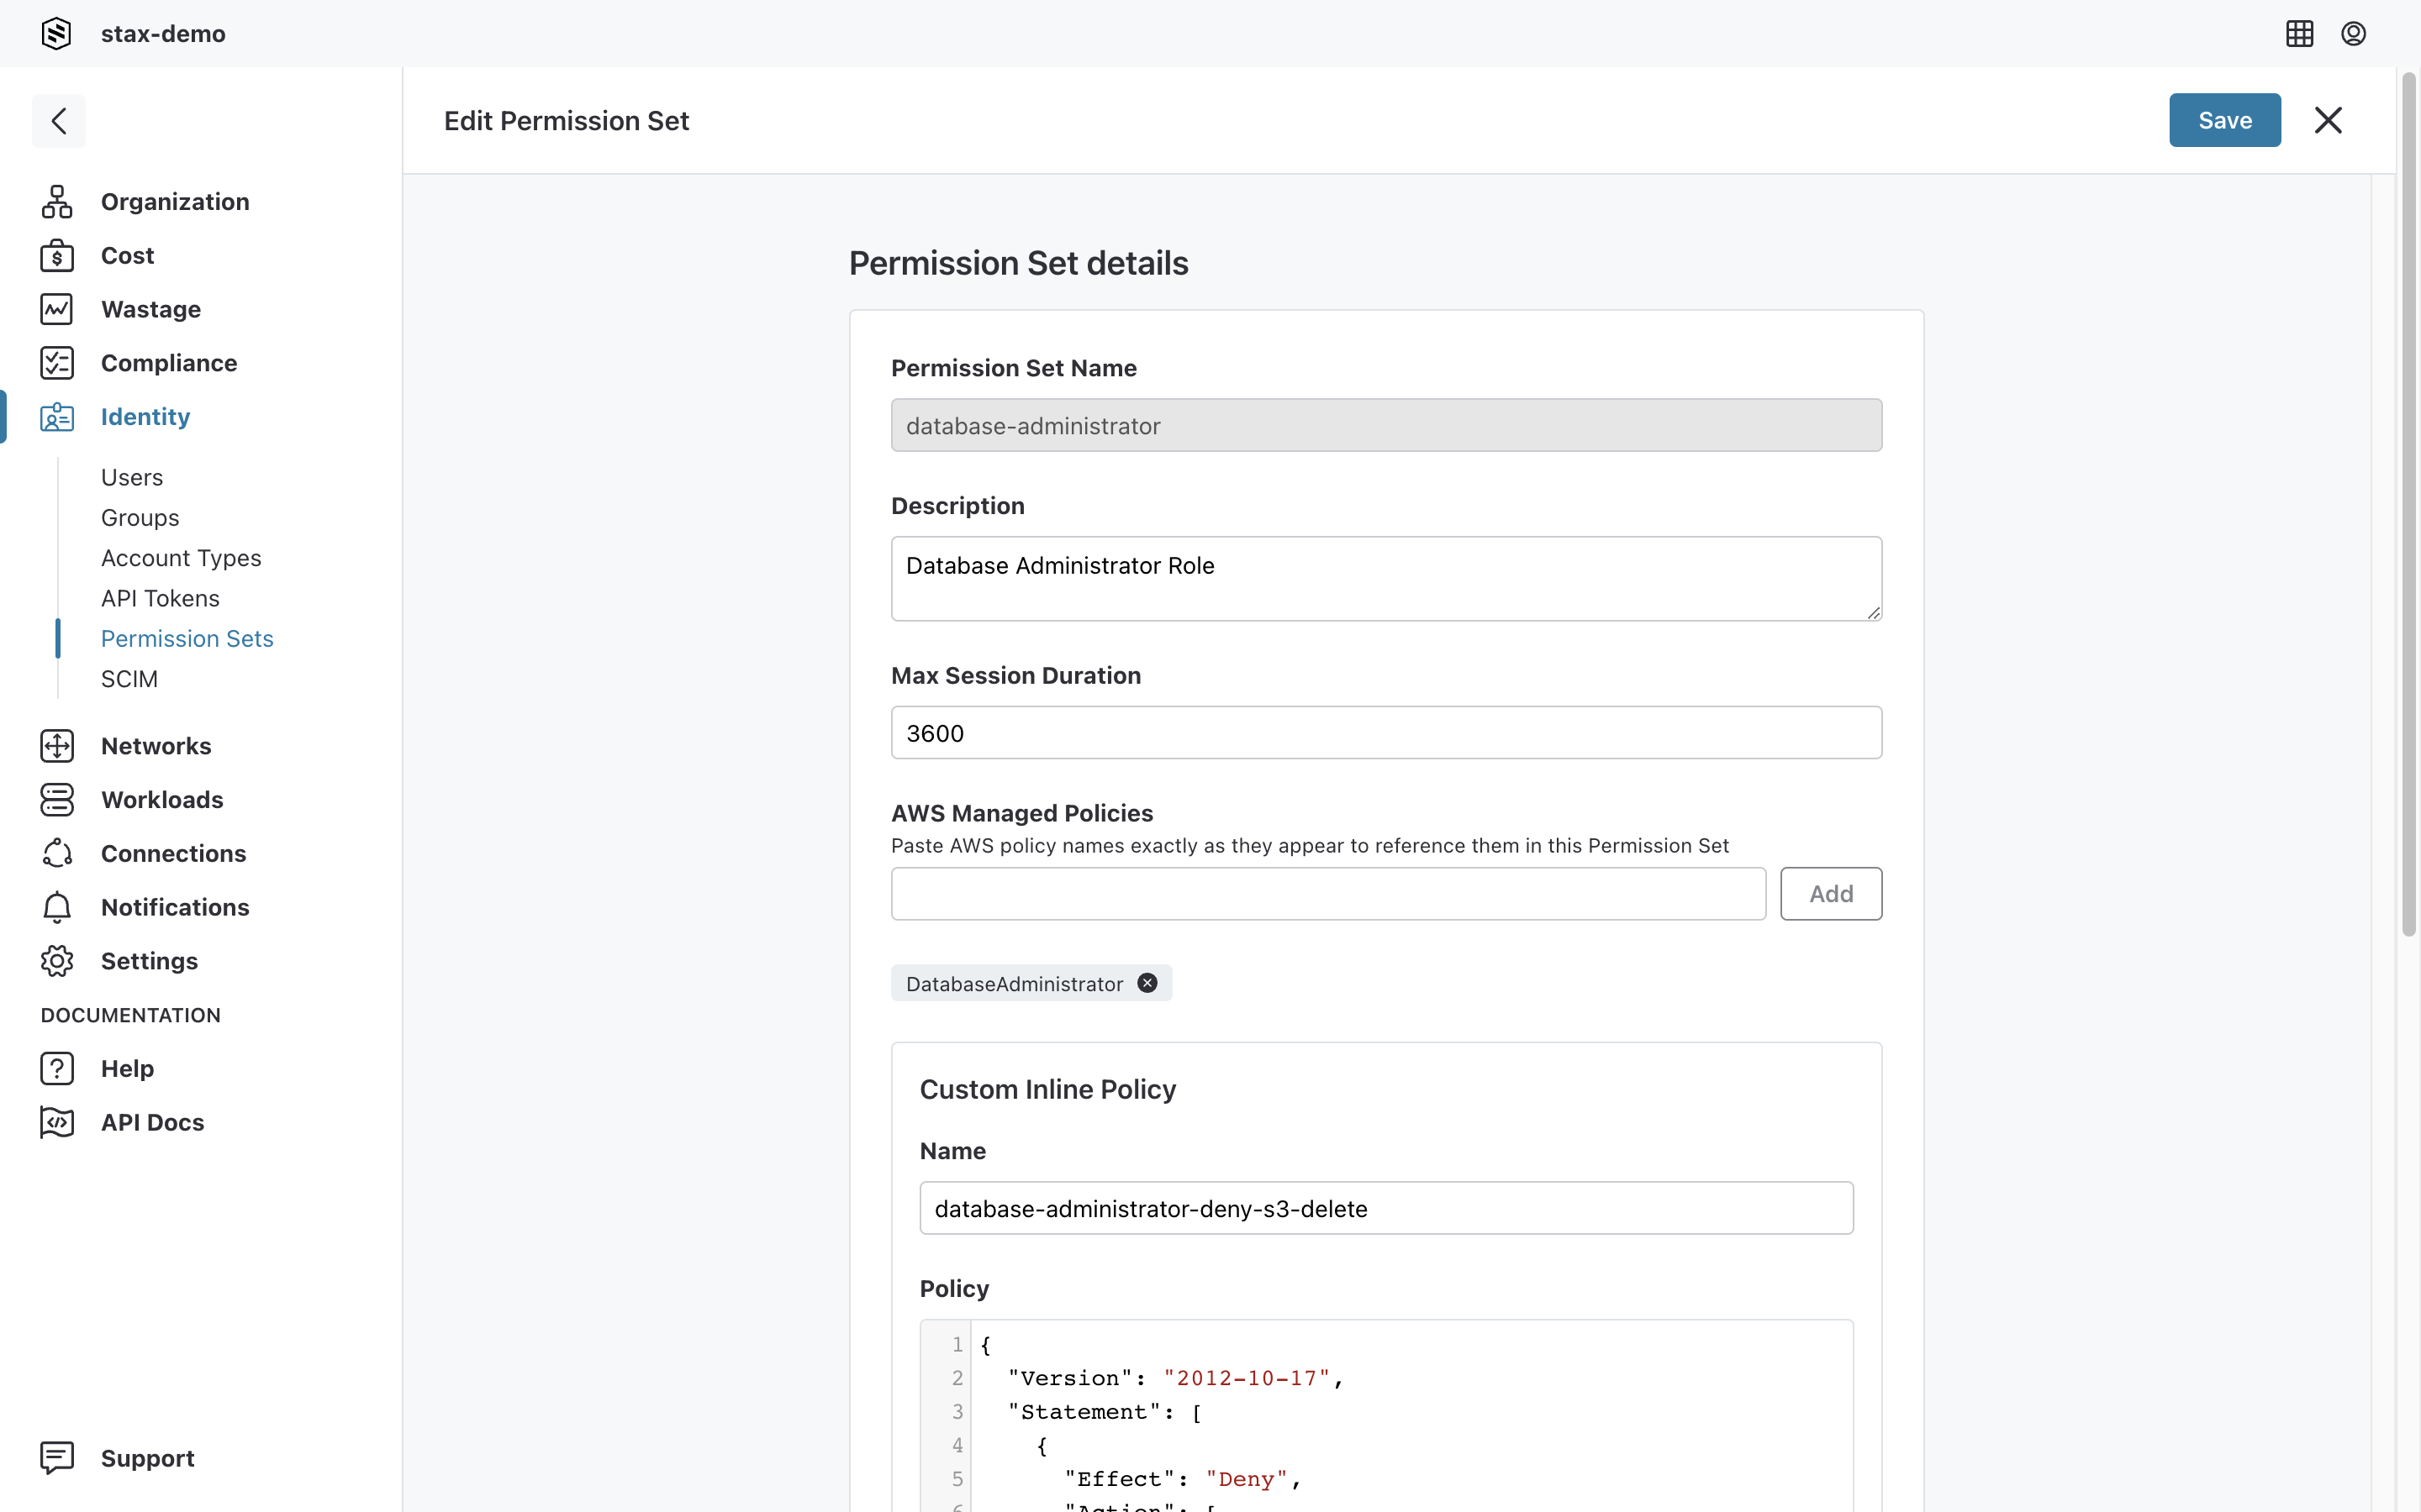Click the Stax logo icon

56,33
